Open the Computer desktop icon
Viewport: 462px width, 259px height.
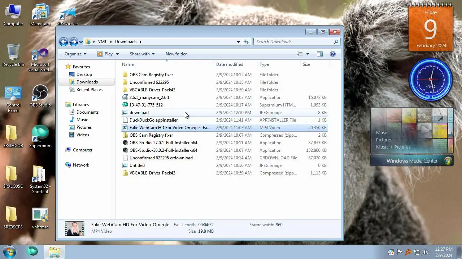point(13,15)
